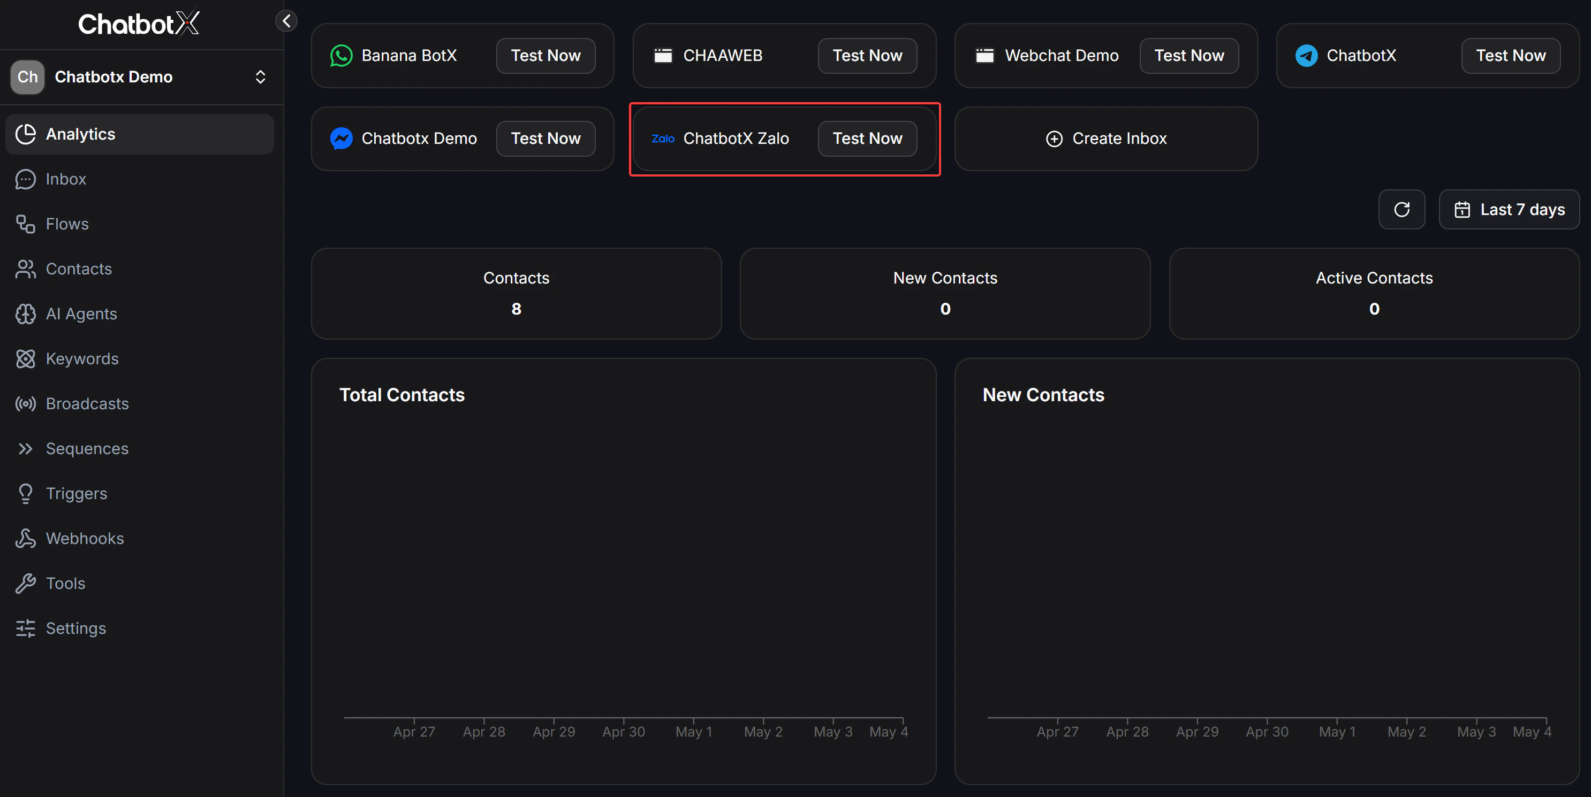
Task: Click the Flows nodes icon
Action: click(x=25, y=224)
